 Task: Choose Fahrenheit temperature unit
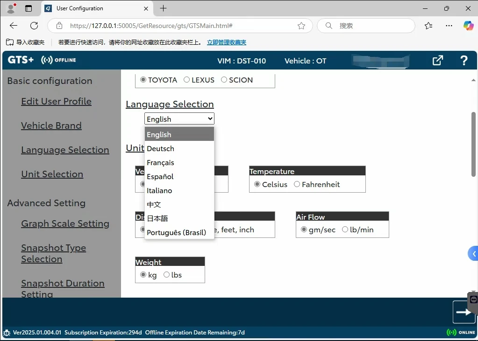(297, 184)
